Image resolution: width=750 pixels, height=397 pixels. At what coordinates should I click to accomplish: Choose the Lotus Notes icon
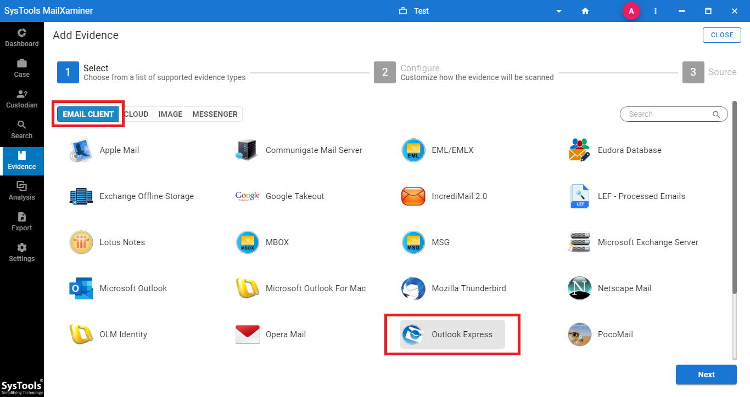[81, 242]
